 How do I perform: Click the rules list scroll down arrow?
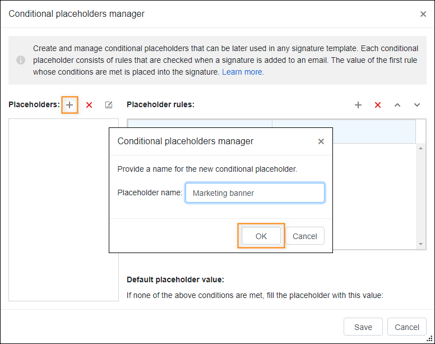point(421,244)
